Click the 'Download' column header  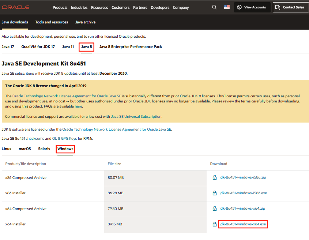pos(219,164)
